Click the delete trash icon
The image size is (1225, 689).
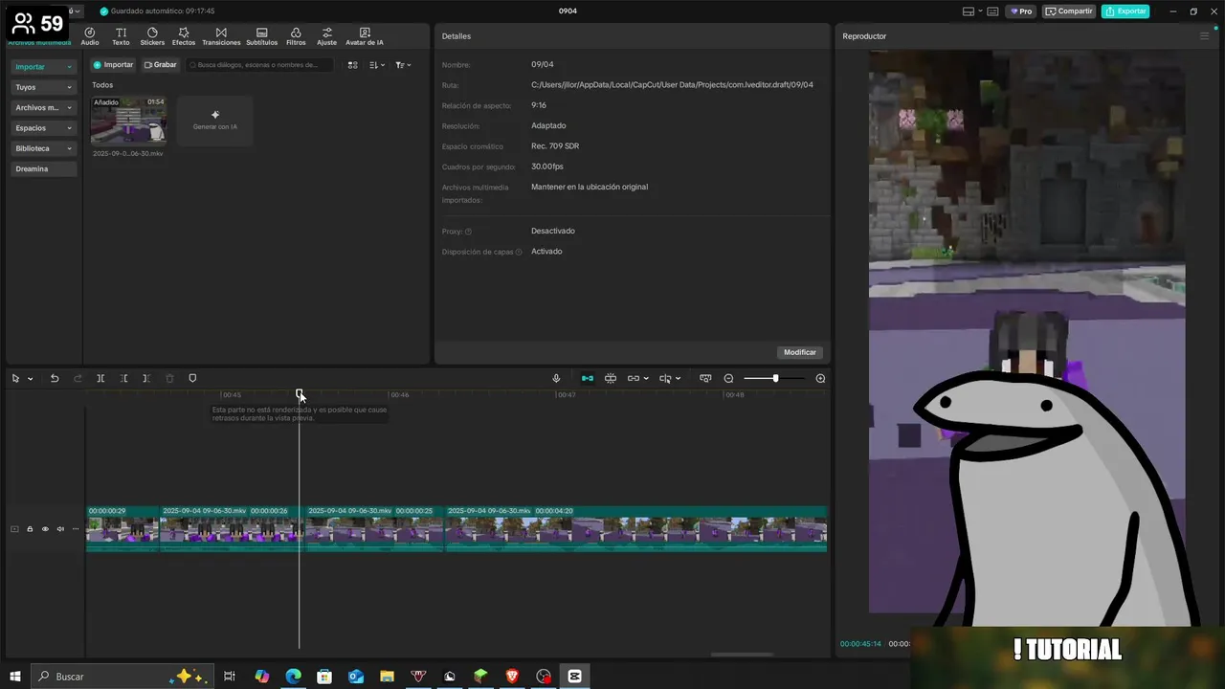pos(169,379)
